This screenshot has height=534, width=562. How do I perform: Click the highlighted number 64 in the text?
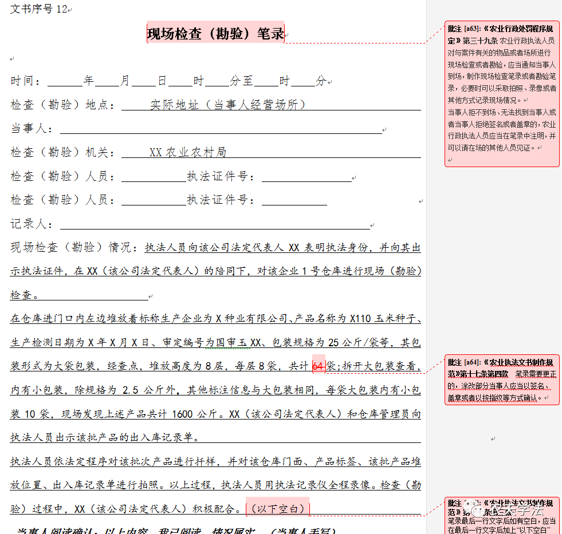(x=319, y=366)
